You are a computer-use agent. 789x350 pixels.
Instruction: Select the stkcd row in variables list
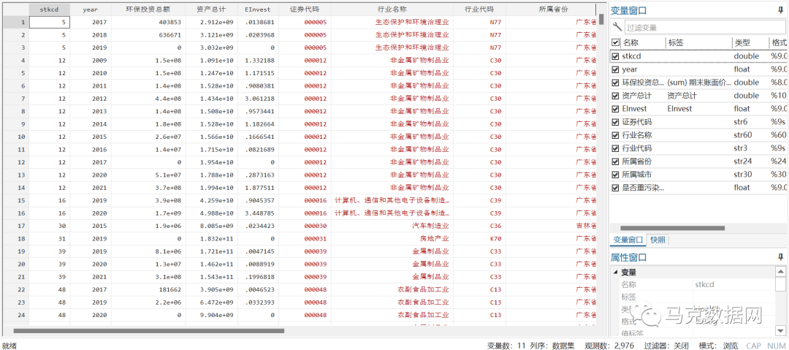tap(698, 56)
